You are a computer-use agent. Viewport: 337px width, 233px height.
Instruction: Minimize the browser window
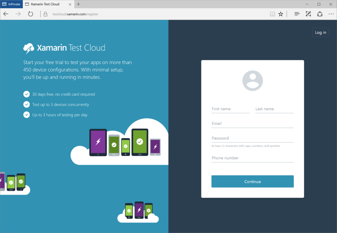[x=307, y=4]
